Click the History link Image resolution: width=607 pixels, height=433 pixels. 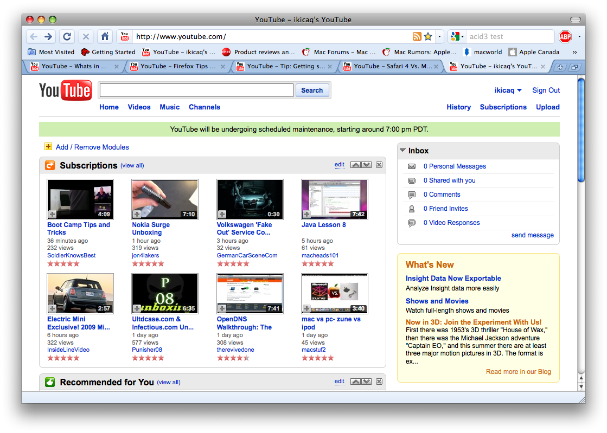click(458, 107)
